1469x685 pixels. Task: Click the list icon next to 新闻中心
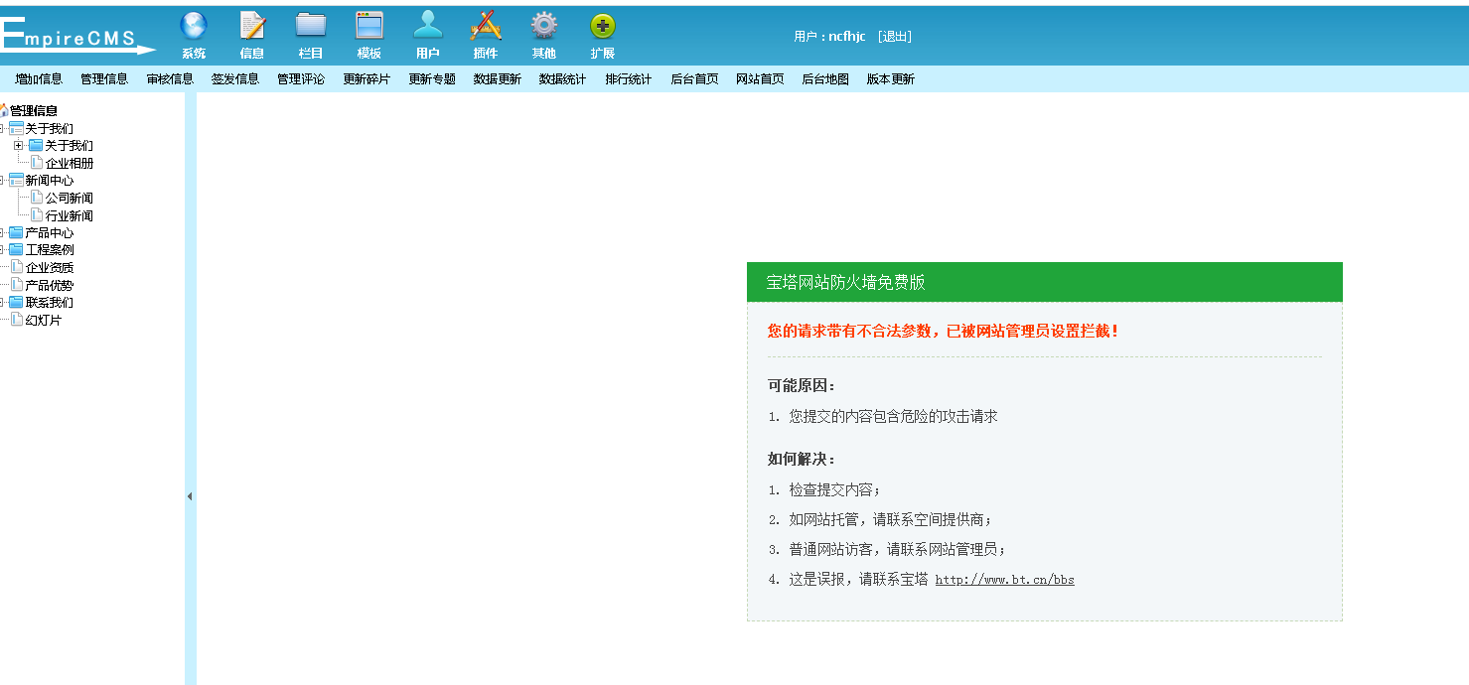16,180
